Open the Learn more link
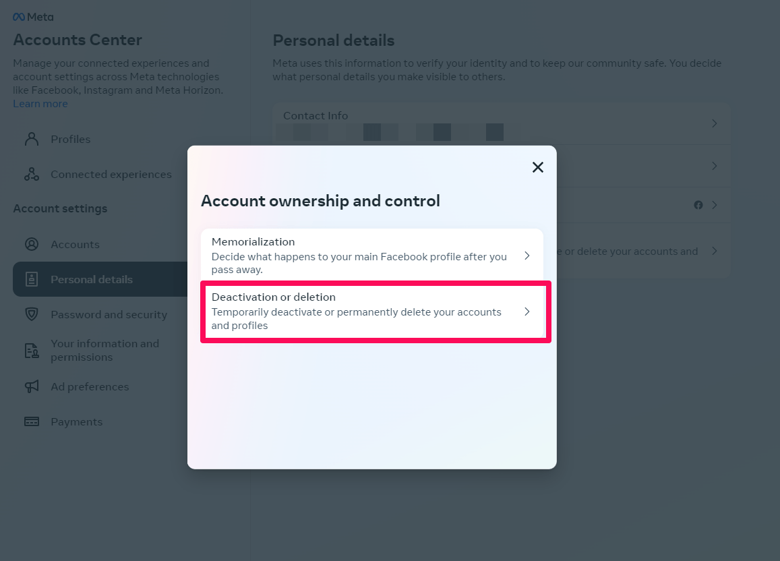The image size is (780, 561). (x=40, y=104)
